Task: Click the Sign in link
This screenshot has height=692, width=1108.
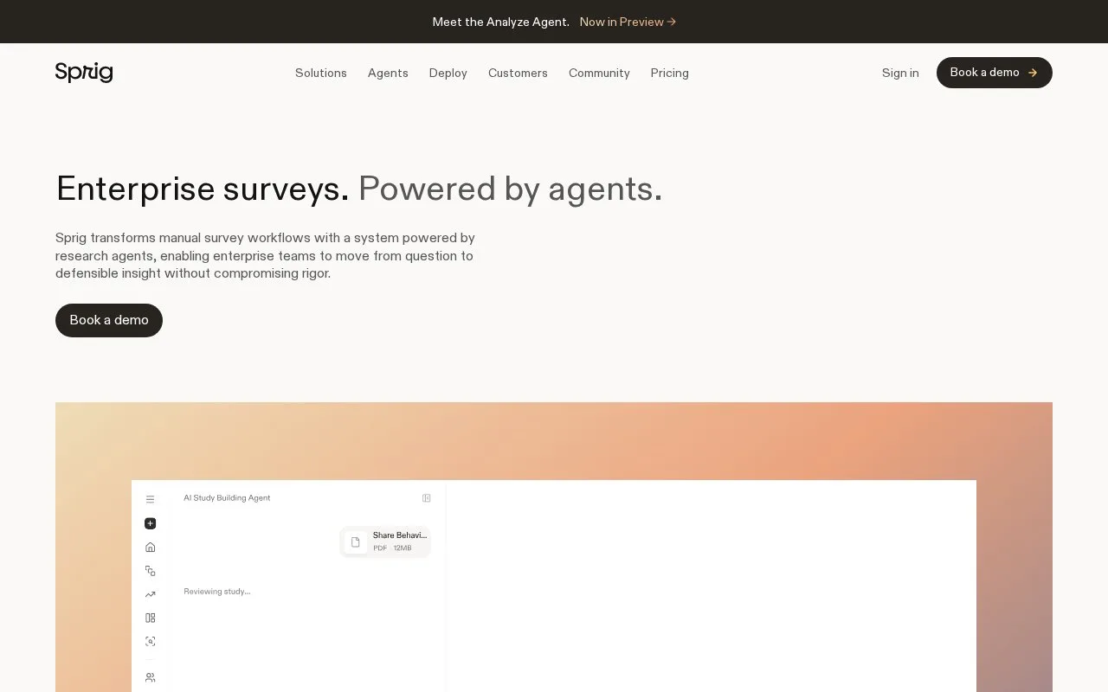Action: point(900,73)
